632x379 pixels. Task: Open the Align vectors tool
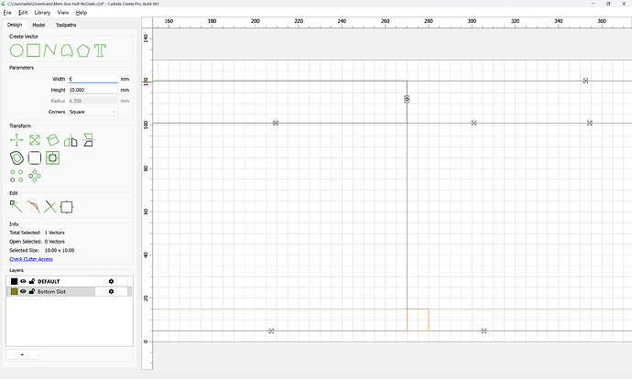click(88, 140)
